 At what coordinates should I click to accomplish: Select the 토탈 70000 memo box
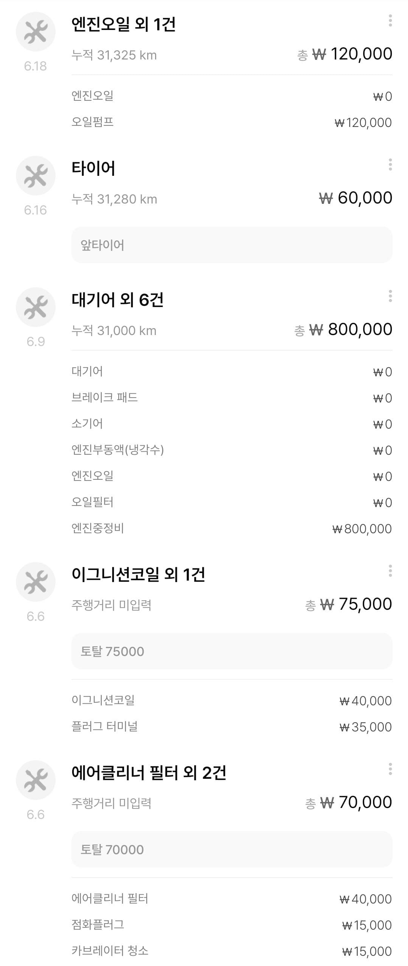click(231, 850)
